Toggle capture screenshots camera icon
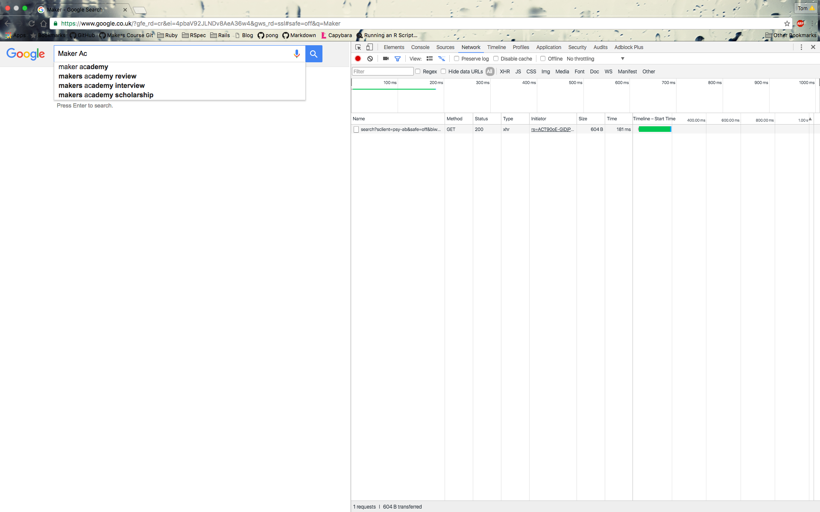This screenshot has height=512, width=820. [386, 58]
